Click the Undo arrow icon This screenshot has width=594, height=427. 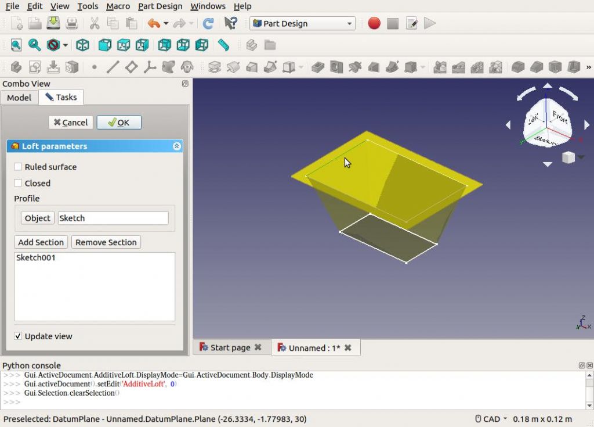coord(153,24)
